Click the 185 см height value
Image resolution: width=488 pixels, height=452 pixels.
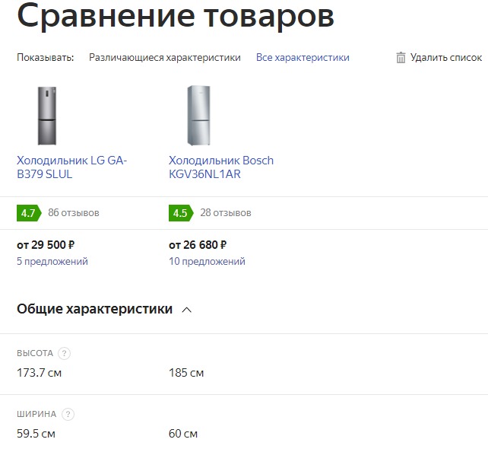tap(186, 373)
